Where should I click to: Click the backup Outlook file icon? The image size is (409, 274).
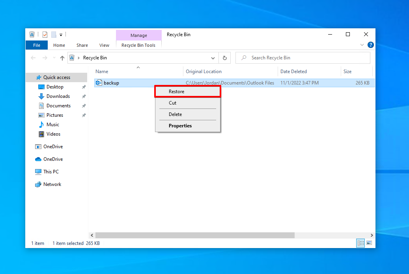point(99,83)
